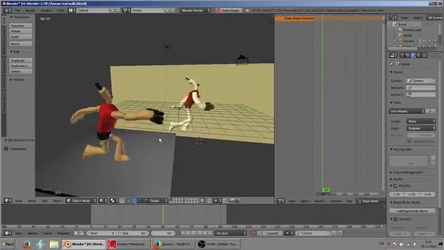Open the Blender Render engine dropdown
Screen dimensions: 444x250
[x=195, y=10]
